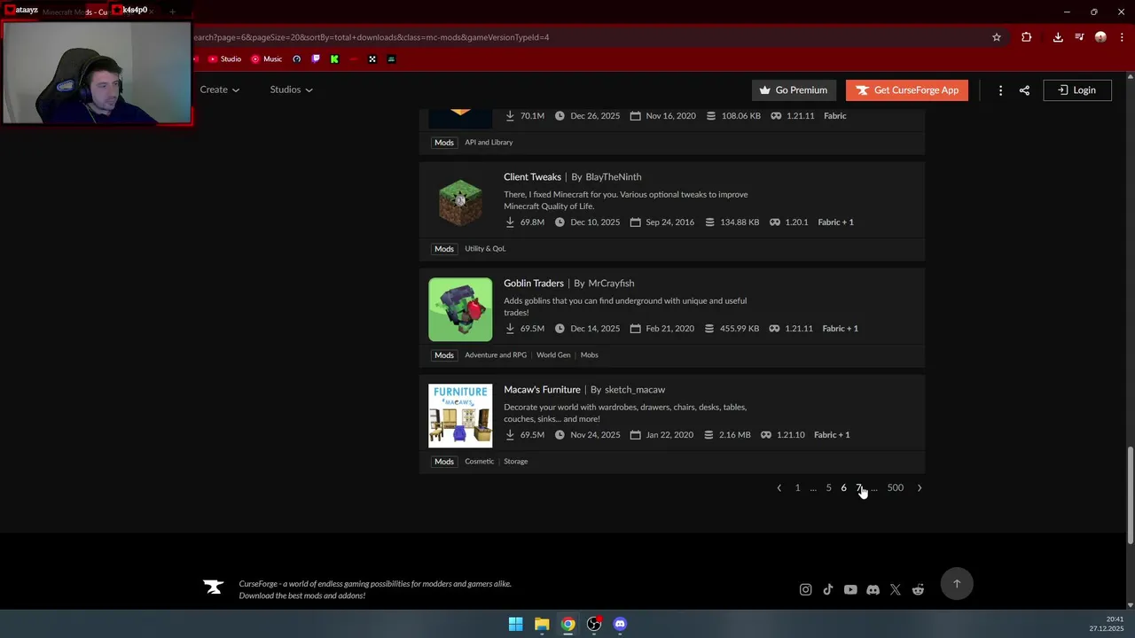Open the Twitch bookmark icon
The height and width of the screenshot is (638, 1135).
pyautogui.click(x=316, y=59)
